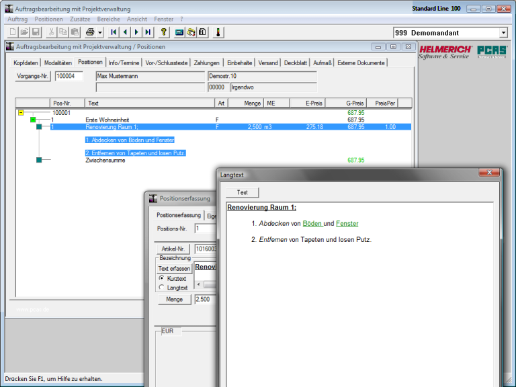
Task: Collapse the Erste Wohneinheit green node
Action: pos(33,120)
